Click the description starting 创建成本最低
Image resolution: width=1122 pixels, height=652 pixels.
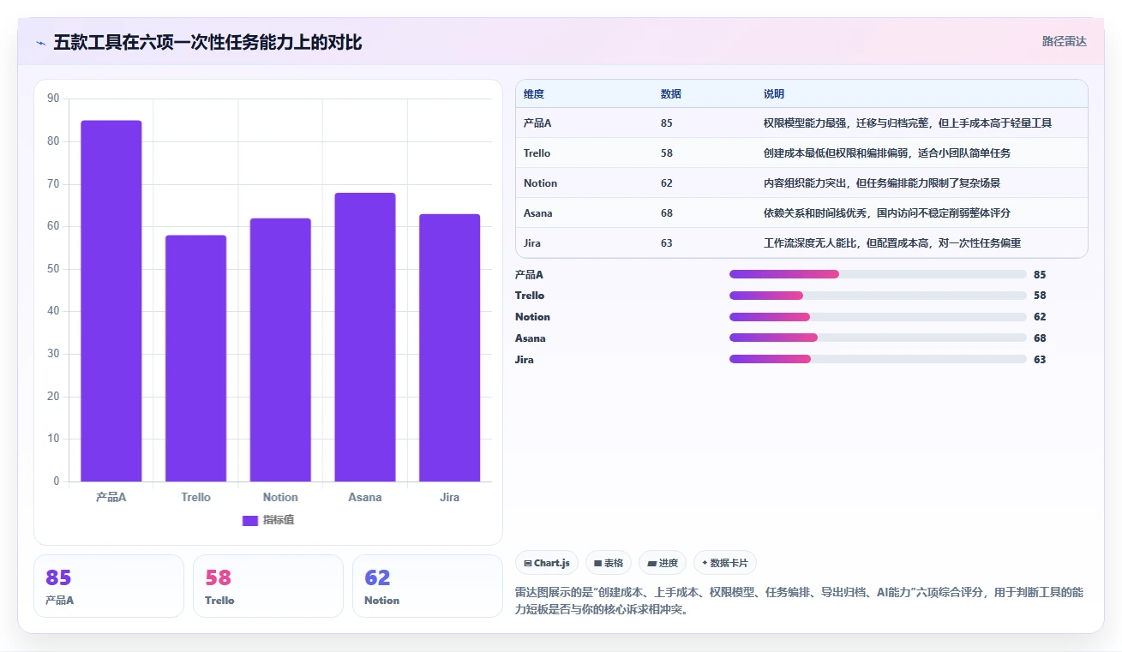(x=887, y=153)
